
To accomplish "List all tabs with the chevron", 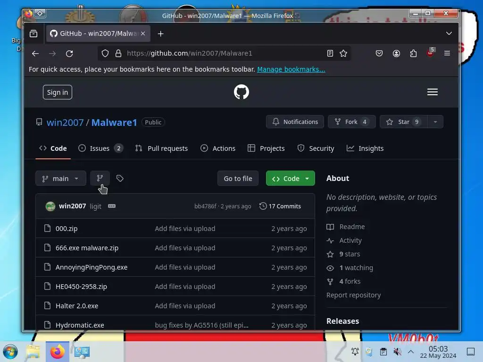I will 449,33.
